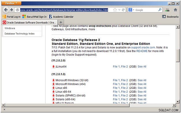Image resolution: width=181 pixels, height=113 pixels.
Task: Download File 1 for zLinux64
Action: (x=116, y=67)
